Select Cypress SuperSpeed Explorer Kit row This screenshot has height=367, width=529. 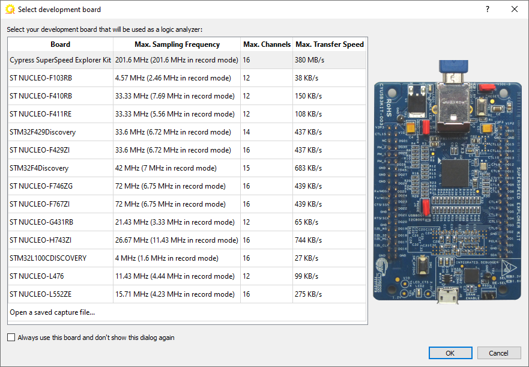point(187,60)
